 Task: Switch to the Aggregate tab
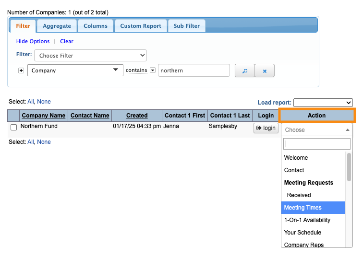(x=57, y=26)
